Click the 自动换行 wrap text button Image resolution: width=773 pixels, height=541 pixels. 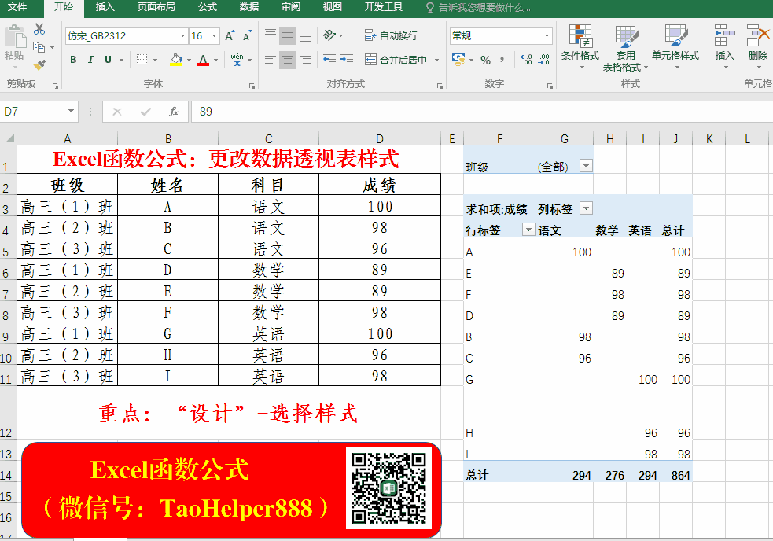pyautogui.click(x=392, y=35)
